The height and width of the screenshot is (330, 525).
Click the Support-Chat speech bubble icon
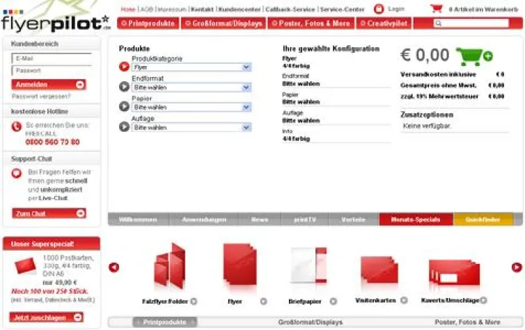17,174
